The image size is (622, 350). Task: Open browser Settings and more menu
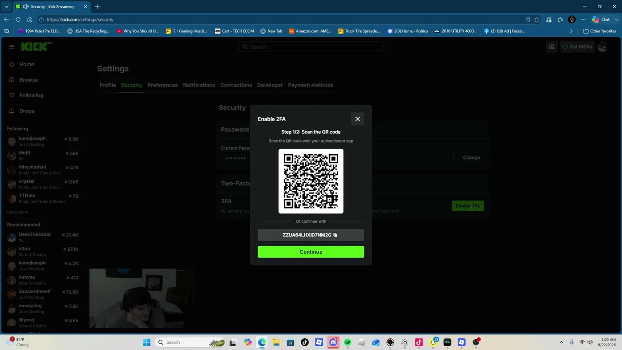point(584,19)
